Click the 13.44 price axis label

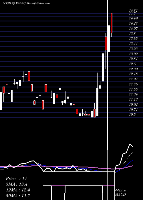(x=133, y=44)
